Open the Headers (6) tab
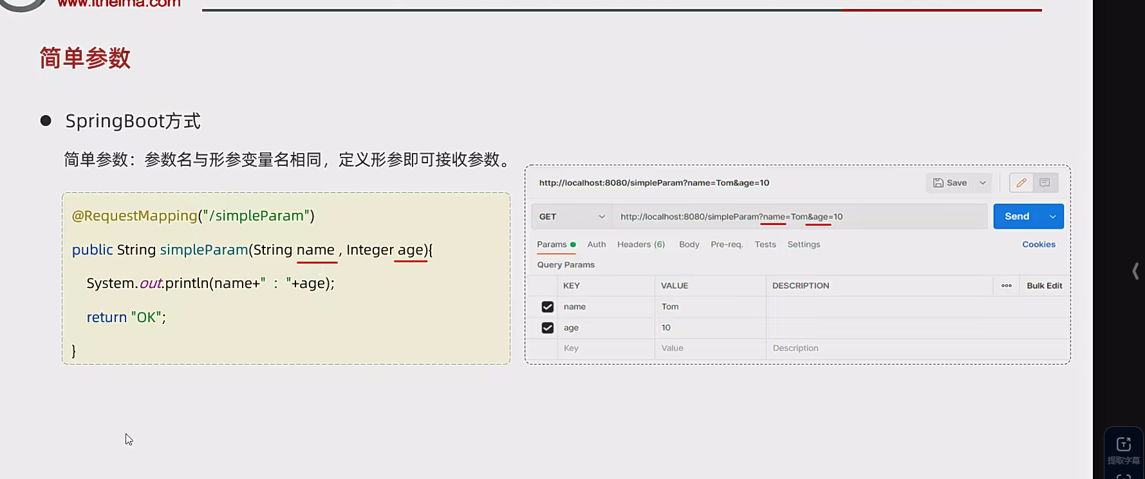The width and height of the screenshot is (1145, 479). point(641,244)
